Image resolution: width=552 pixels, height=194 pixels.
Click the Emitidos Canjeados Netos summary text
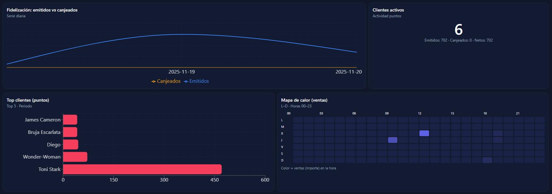pyautogui.click(x=459, y=40)
